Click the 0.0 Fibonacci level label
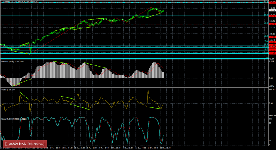This screenshot has width=276, height=150. (x=267, y=57)
